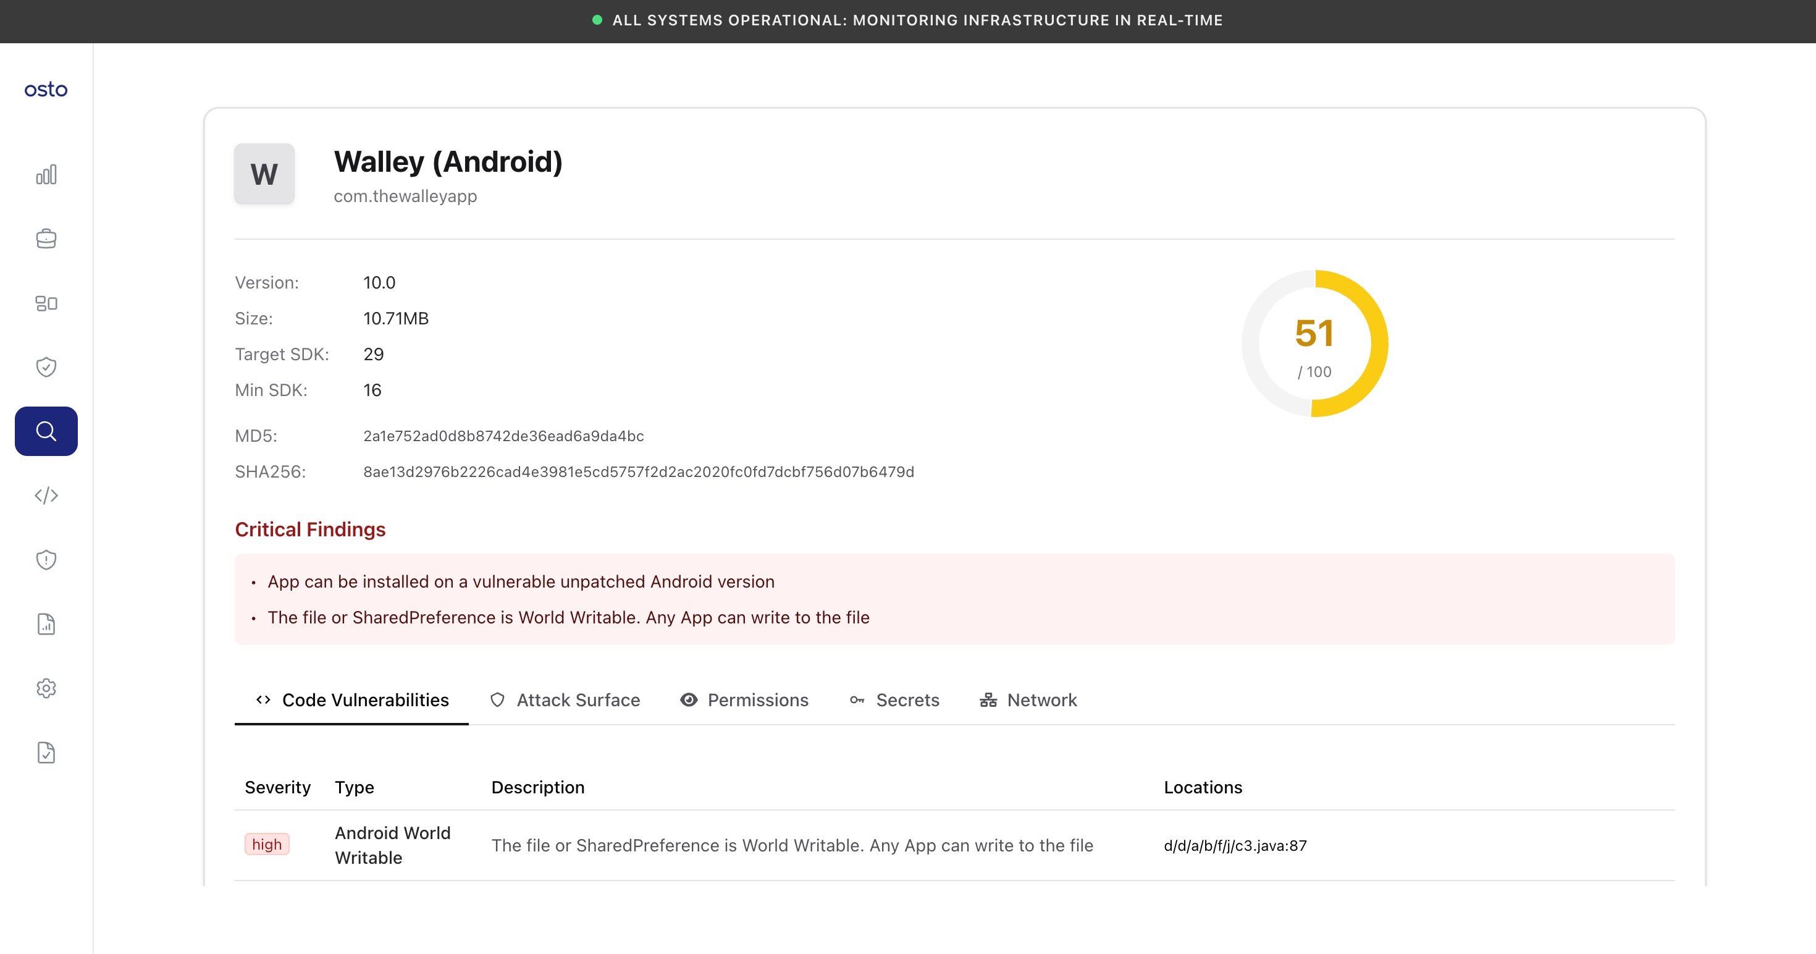Click the com.thewalleyapp package name

(x=405, y=196)
